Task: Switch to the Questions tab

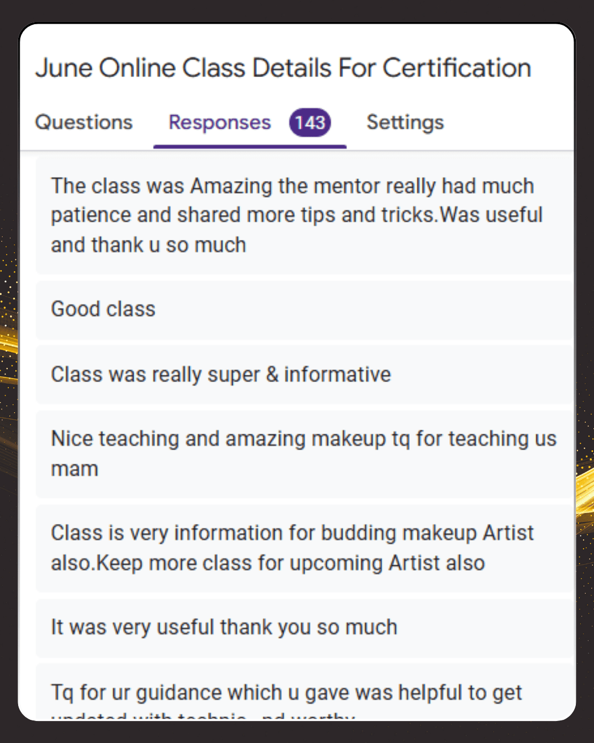Action: [x=84, y=122]
